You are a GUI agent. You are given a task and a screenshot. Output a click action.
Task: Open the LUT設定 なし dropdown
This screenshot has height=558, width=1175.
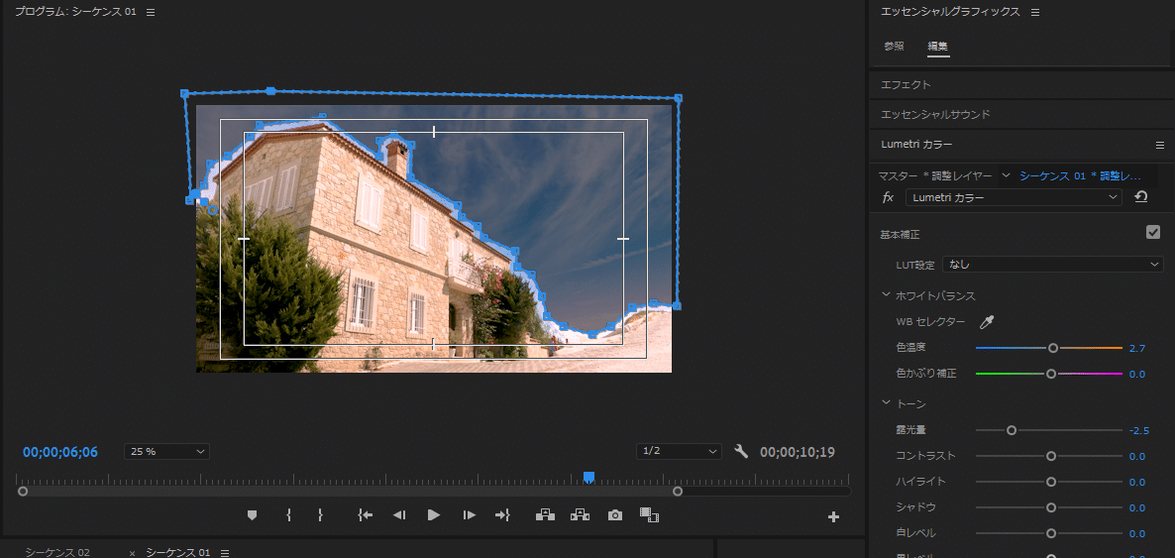1052,264
